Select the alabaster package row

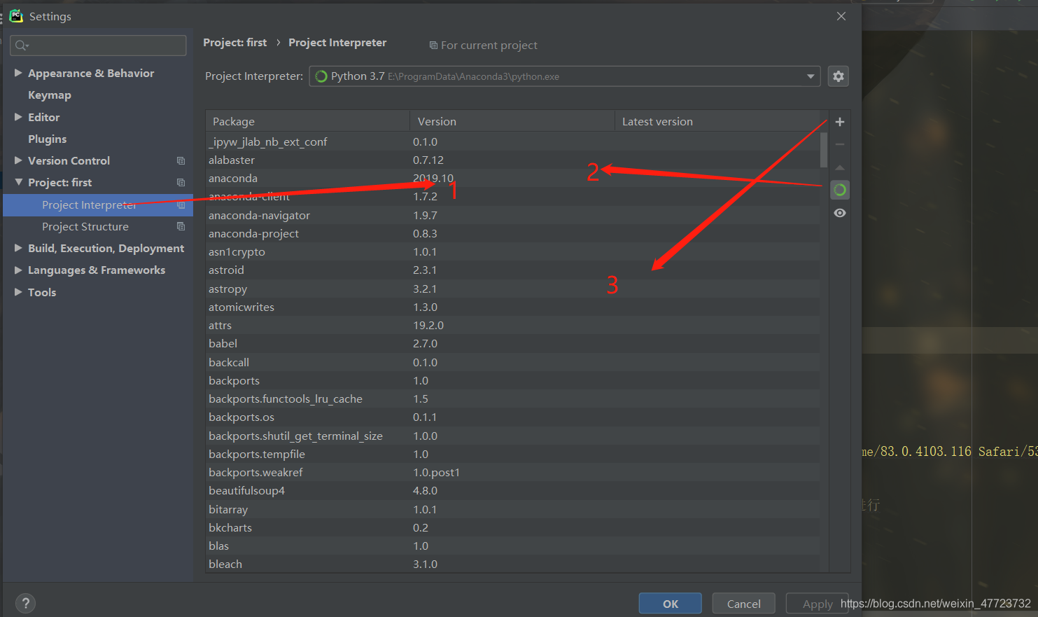click(513, 160)
